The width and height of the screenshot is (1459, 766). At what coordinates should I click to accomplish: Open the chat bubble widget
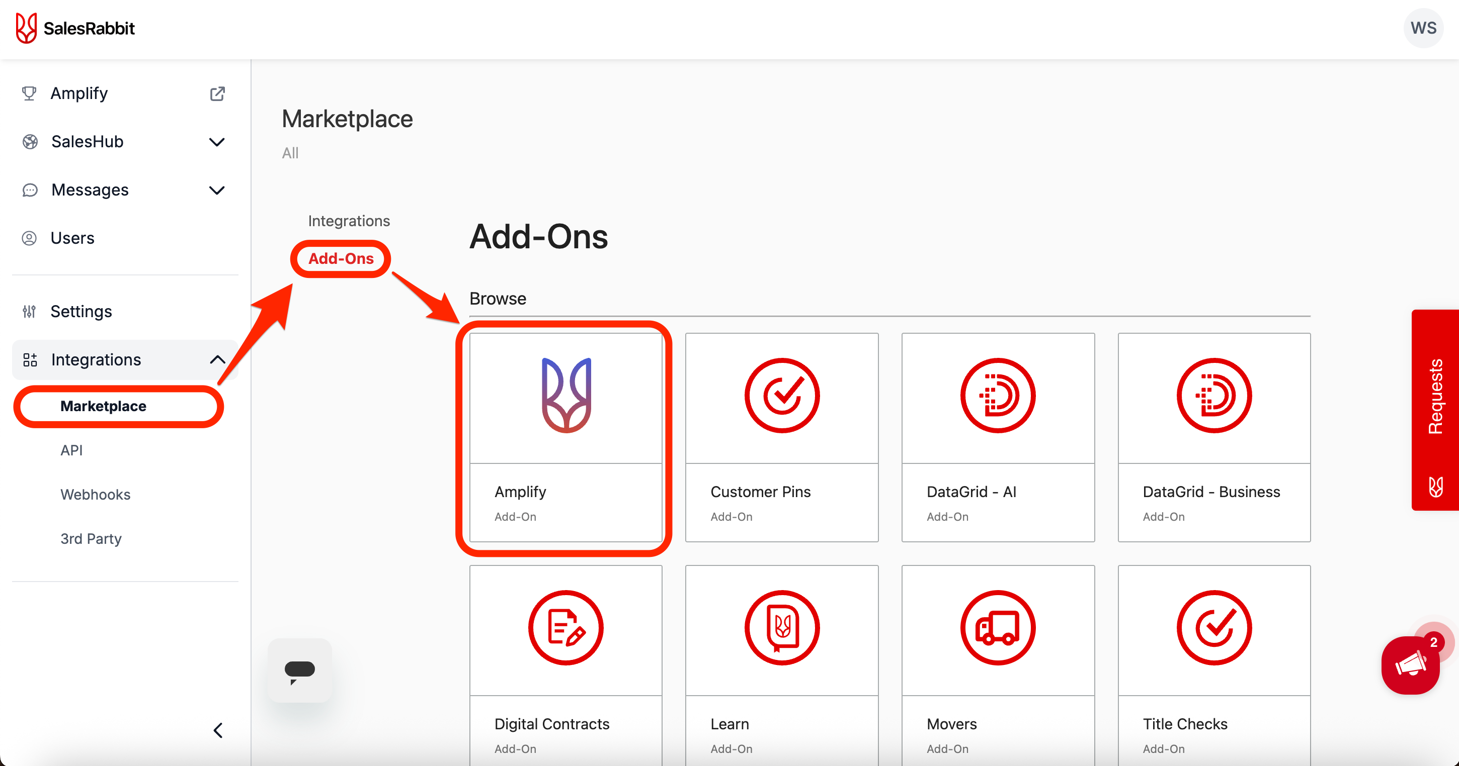click(x=300, y=671)
